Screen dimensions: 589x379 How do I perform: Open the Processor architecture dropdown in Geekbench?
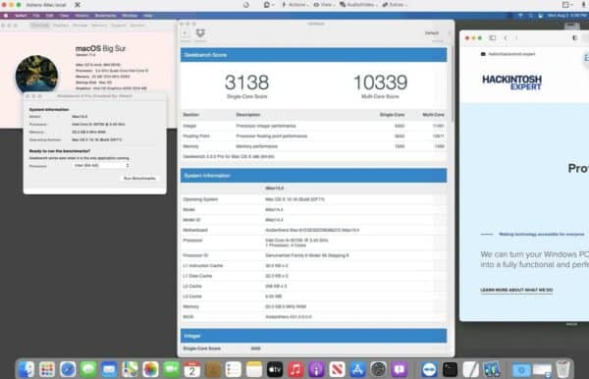(101, 165)
